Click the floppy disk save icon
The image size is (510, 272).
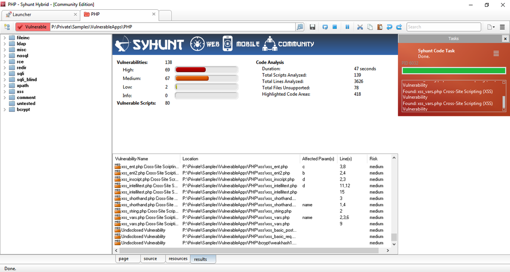coord(312,27)
